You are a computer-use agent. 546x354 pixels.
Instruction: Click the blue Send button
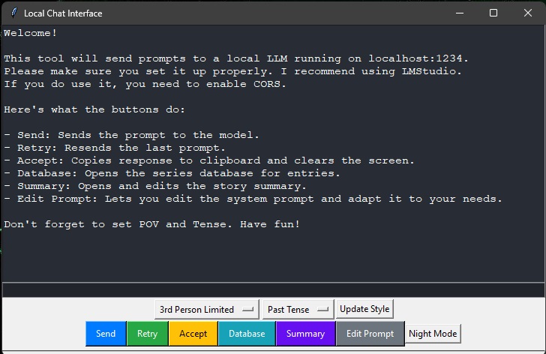(106, 334)
